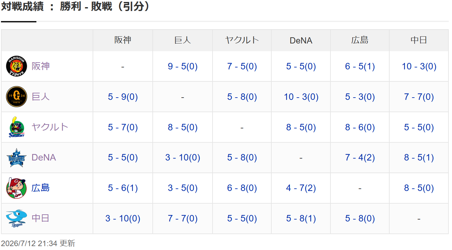Open the DeNA team link in row header
The image size is (452, 250).
(44, 158)
